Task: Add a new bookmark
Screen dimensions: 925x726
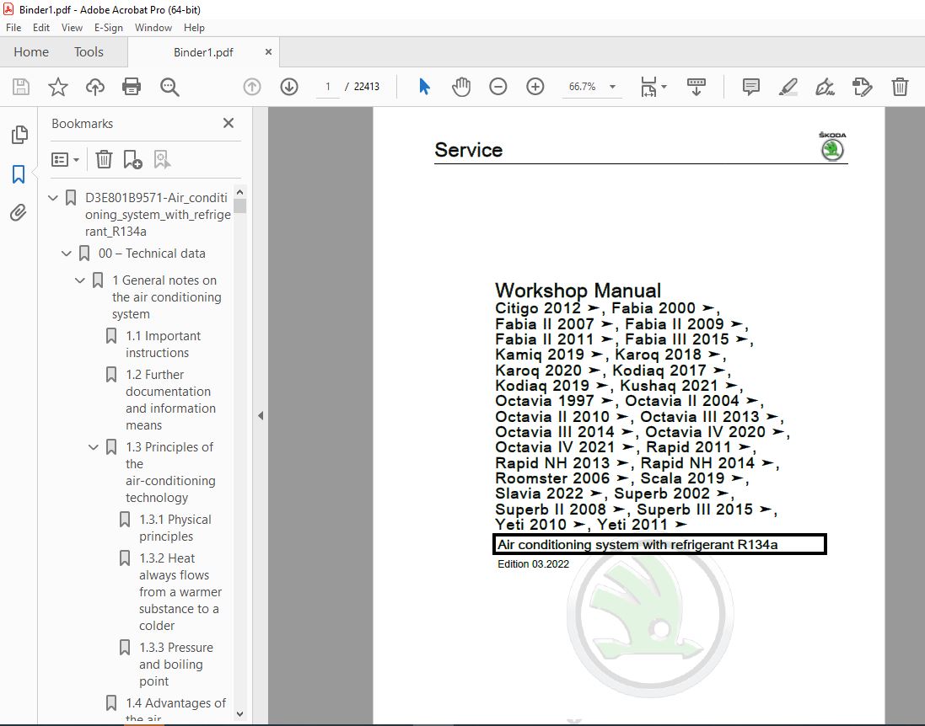Action: [x=132, y=159]
